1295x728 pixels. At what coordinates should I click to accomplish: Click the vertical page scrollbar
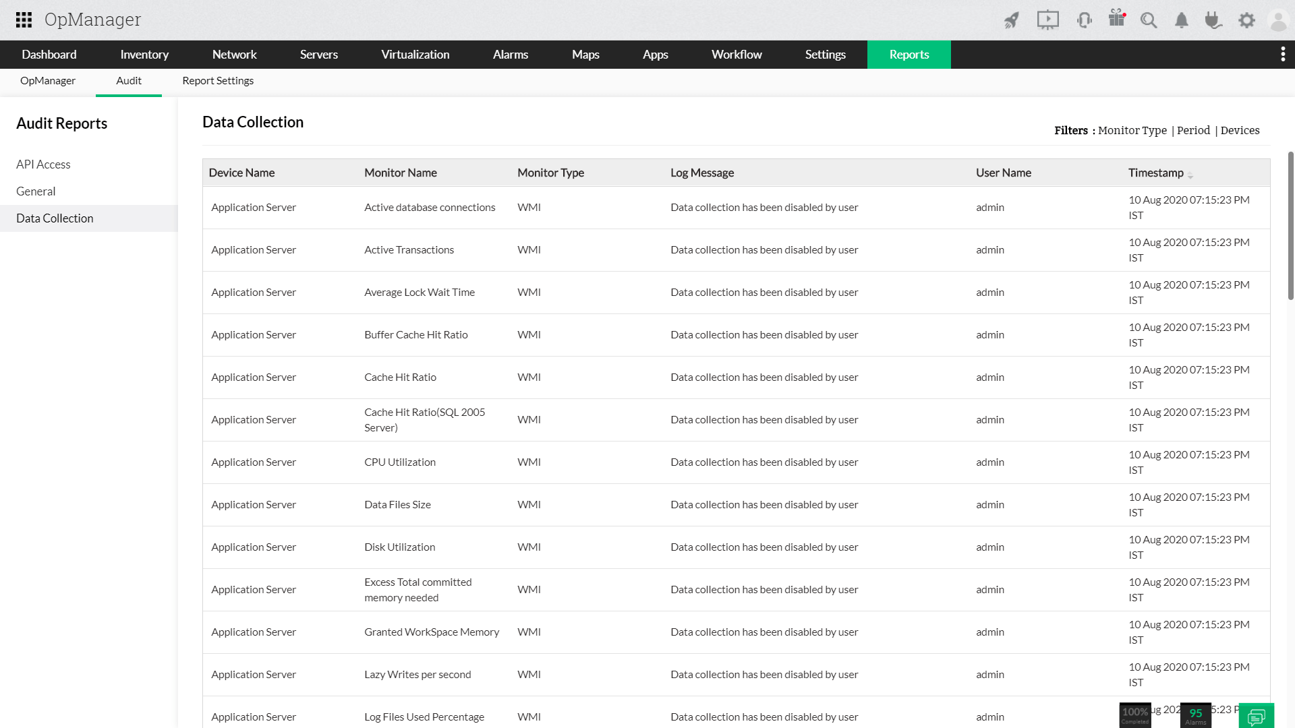pyautogui.click(x=1290, y=226)
